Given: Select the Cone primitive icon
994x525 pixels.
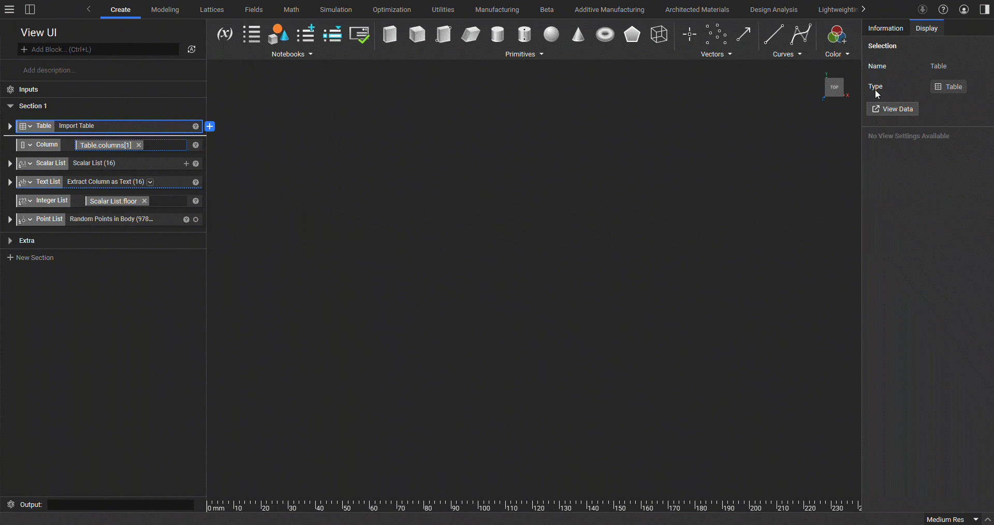Looking at the screenshot, I should (x=578, y=34).
